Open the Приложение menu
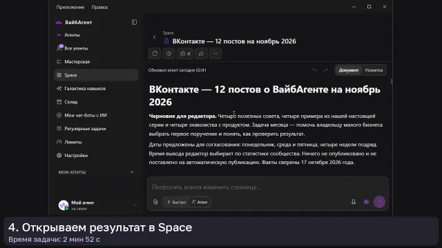 [70, 8]
